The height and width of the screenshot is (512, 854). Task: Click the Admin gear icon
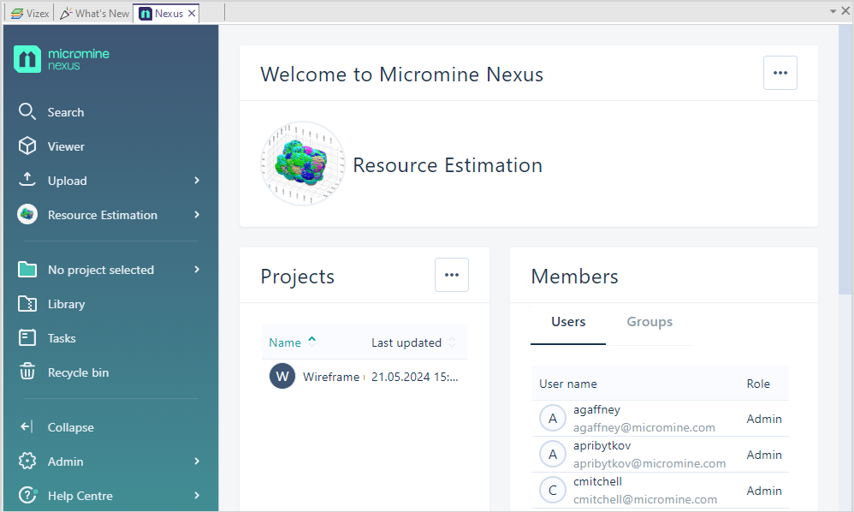[x=27, y=461]
